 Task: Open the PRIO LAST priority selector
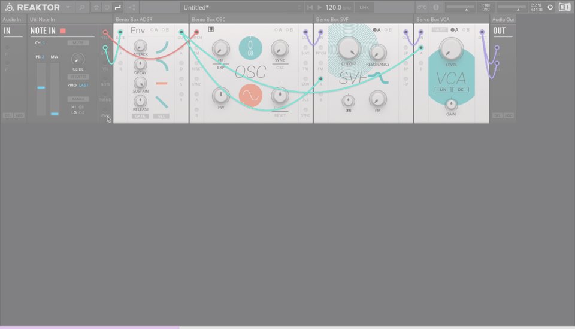point(83,85)
